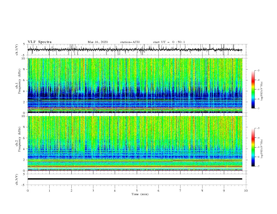Click time axis tick label "6"
This screenshot has width=277, height=214.
click(158, 191)
